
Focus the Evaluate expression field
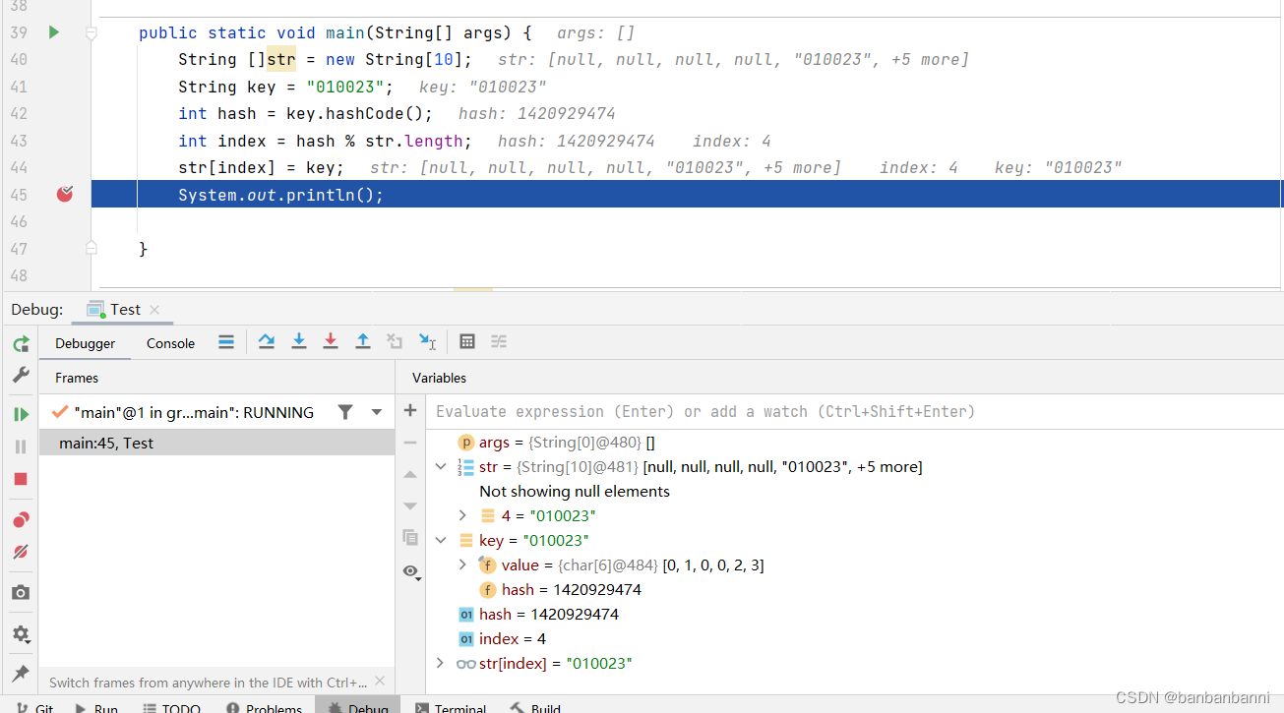856,411
